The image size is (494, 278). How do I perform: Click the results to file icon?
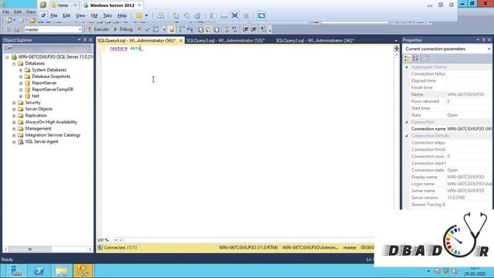tap(217, 29)
